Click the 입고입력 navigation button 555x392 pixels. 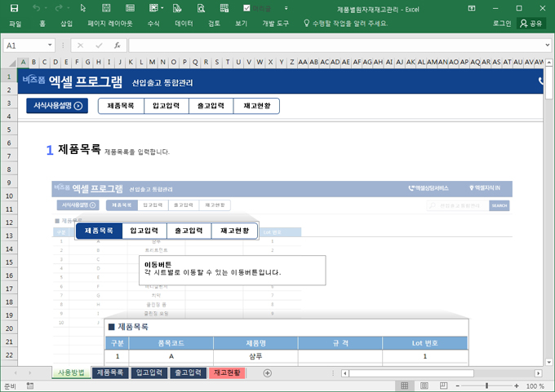pos(166,106)
